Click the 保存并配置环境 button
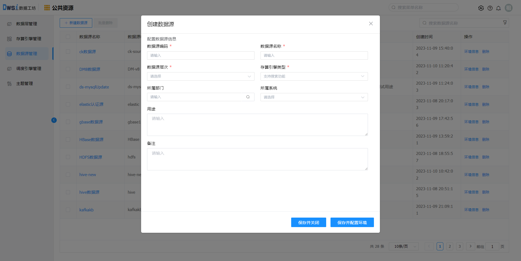 352,222
